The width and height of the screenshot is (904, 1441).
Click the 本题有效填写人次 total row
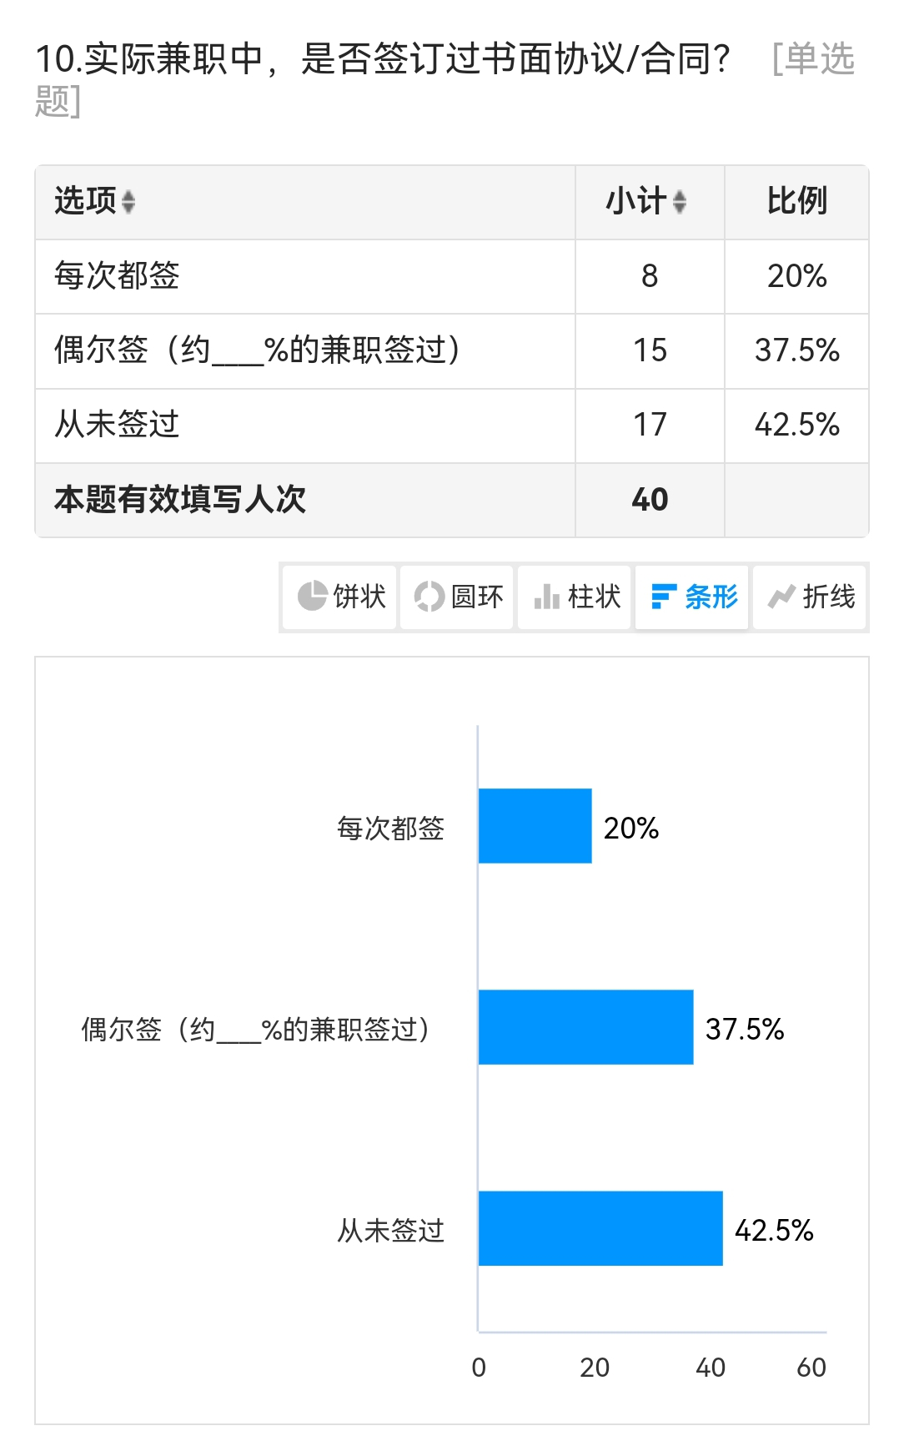tap(452, 500)
